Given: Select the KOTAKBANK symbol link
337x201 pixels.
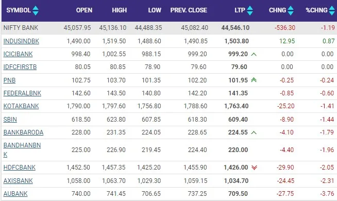Looking at the screenshot, I should click(x=21, y=106).
